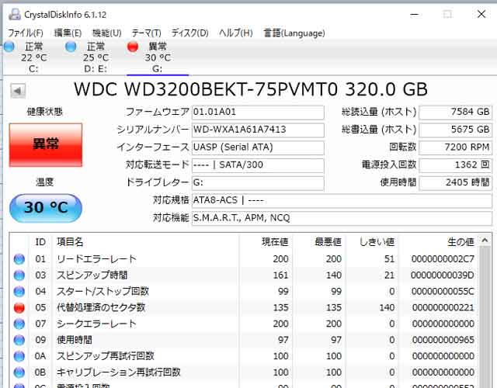Image resolution: width=497 pixels, height=388 pixels.
Task: Open the ディスク(D) menu
Action: pos(189,33)
